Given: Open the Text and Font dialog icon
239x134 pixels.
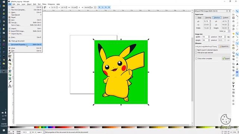Looking at the screenshot, I should [x=233, y=86].
